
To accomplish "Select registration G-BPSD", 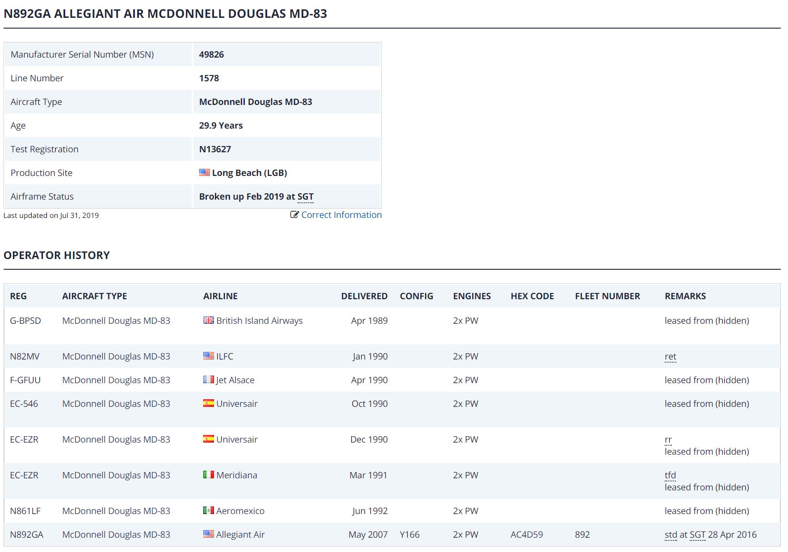I will [x=25, y=321].
